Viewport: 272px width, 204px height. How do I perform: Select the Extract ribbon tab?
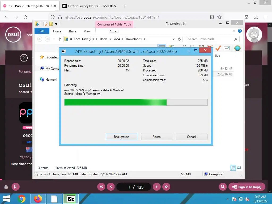[114, 31]
